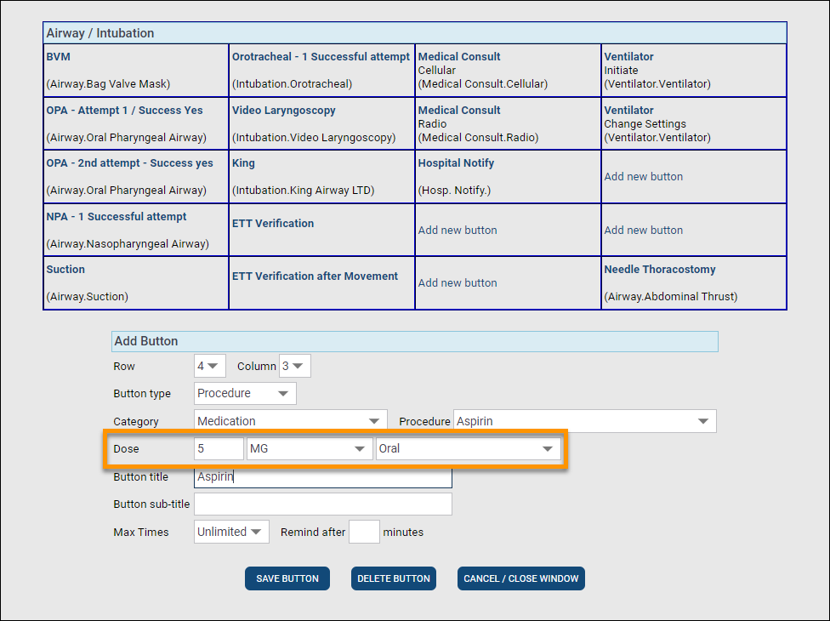Click CANCEL / CLOSE WINDOW button

pos(521,578)
